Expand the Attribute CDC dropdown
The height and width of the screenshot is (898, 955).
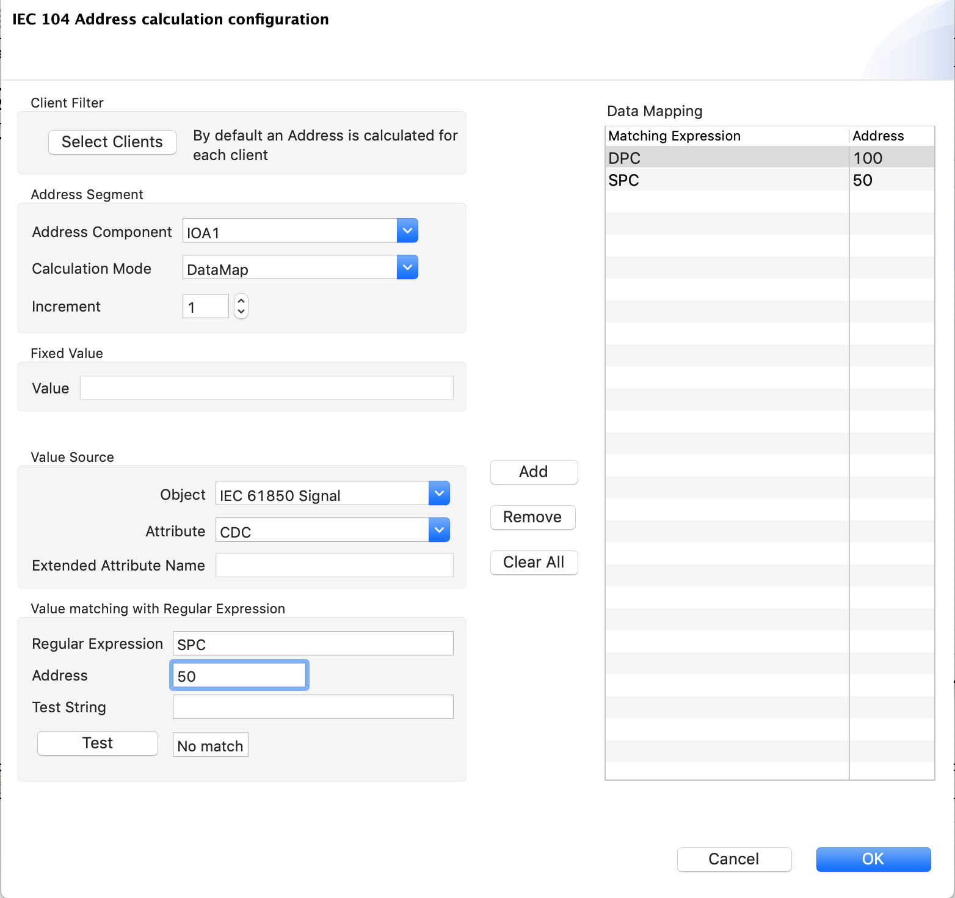[x=439, y=530]
